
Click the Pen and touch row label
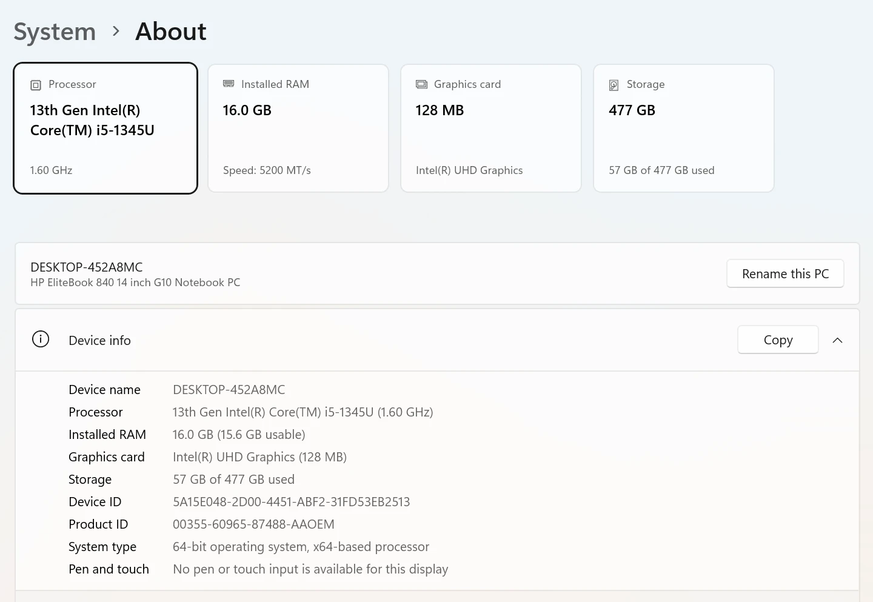109,569
